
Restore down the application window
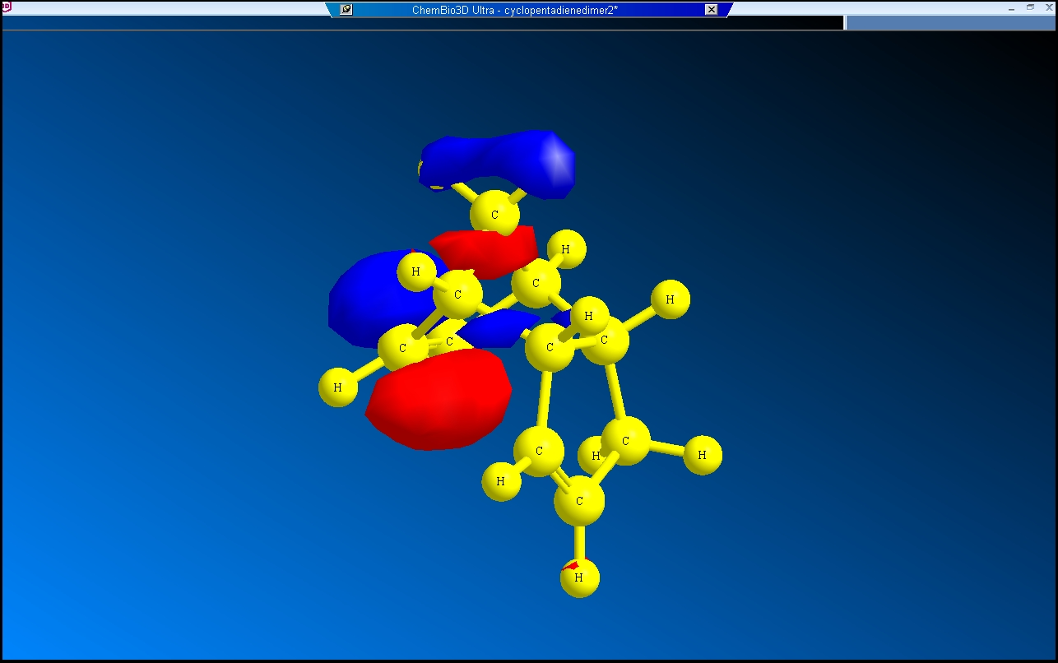coord(1030,7)
